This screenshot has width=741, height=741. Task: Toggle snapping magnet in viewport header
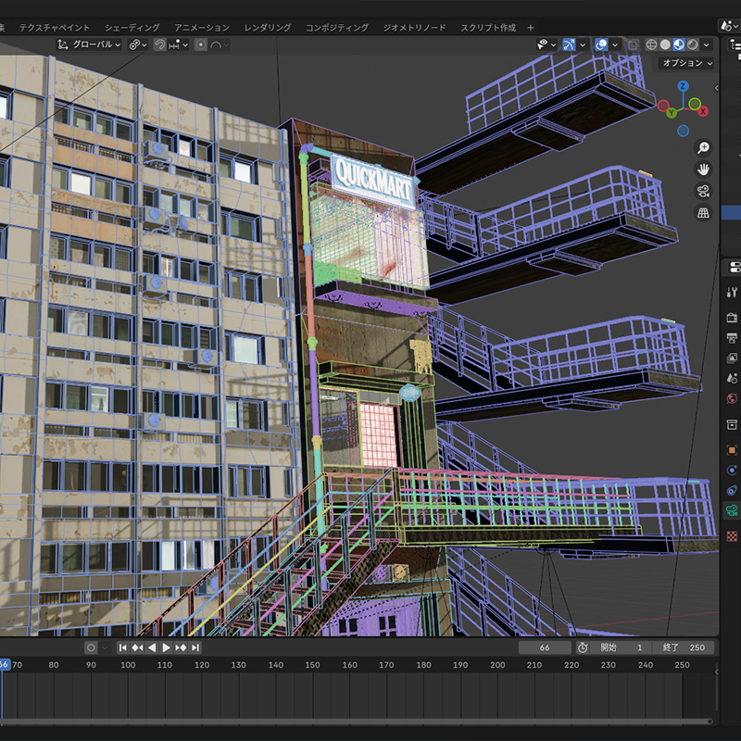click(x=159, y=44)
